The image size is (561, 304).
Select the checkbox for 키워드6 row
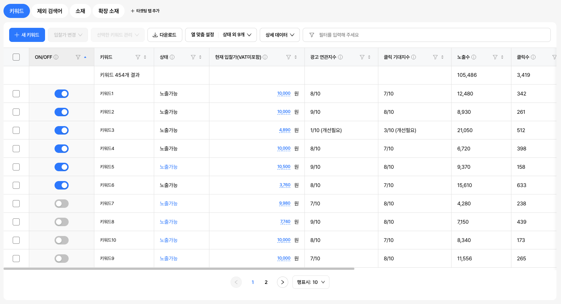16,185
